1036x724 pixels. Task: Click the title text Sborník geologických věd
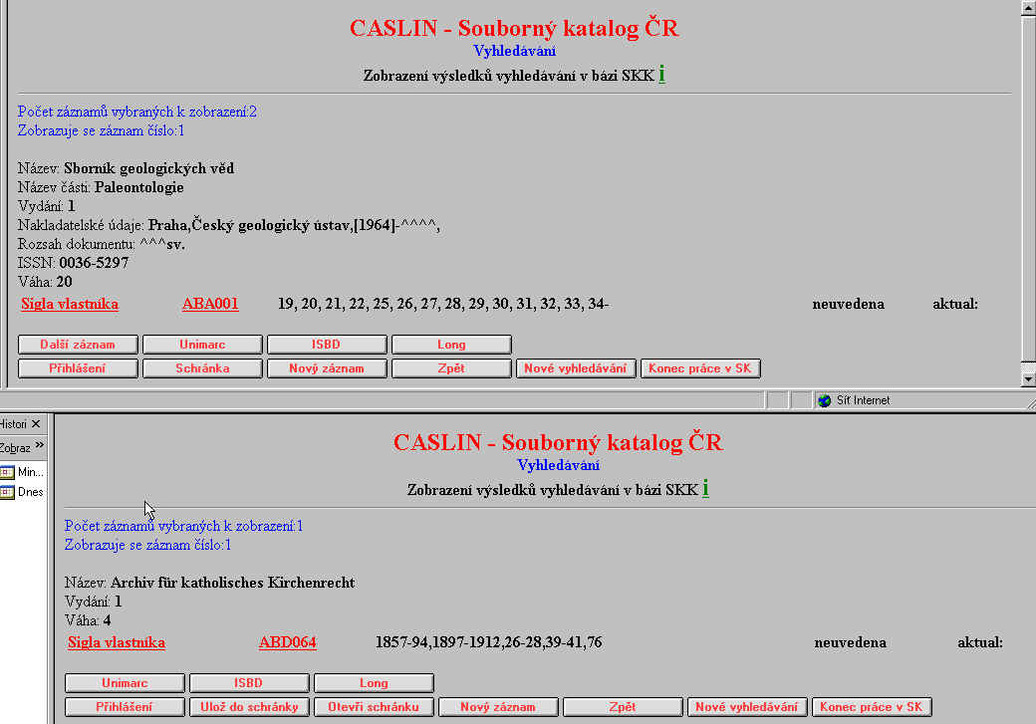click(x=149, y=168)
